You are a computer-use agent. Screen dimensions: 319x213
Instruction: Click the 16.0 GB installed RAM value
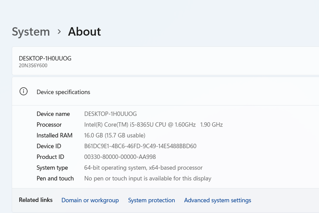115,135
